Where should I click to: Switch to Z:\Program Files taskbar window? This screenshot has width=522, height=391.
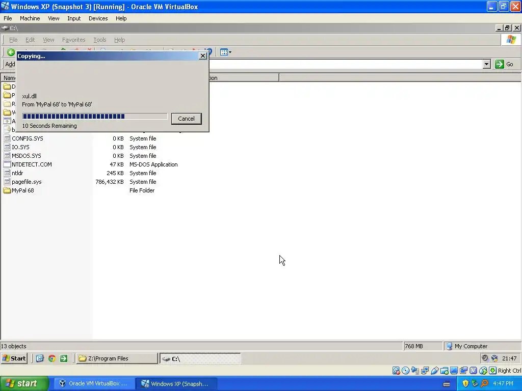pyautogui.click(x=117, y=358)
